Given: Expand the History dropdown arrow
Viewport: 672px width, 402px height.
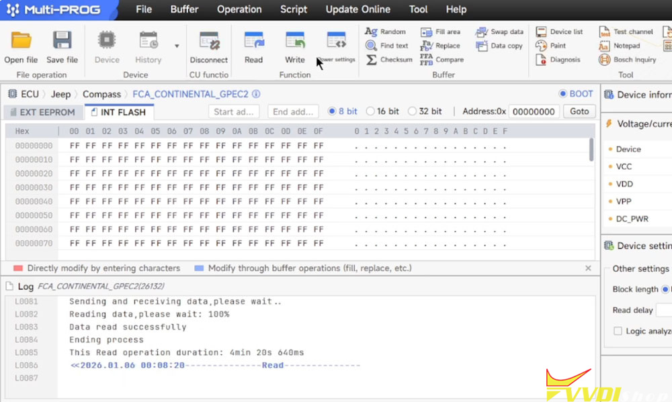Looking at the screenshot, I should click(177, 46).
